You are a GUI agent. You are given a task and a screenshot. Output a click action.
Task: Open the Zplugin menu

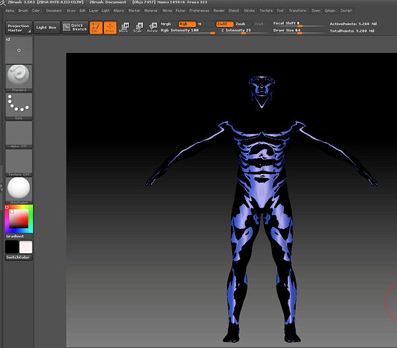click(x=330, y=11)
